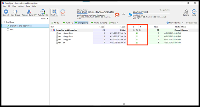Toggle Account Sync OFF icon
200x107 pixels.
[29, 12]
